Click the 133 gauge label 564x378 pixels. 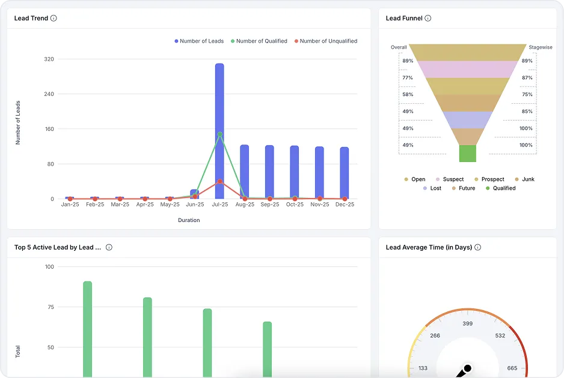click(x=423, y=368)
